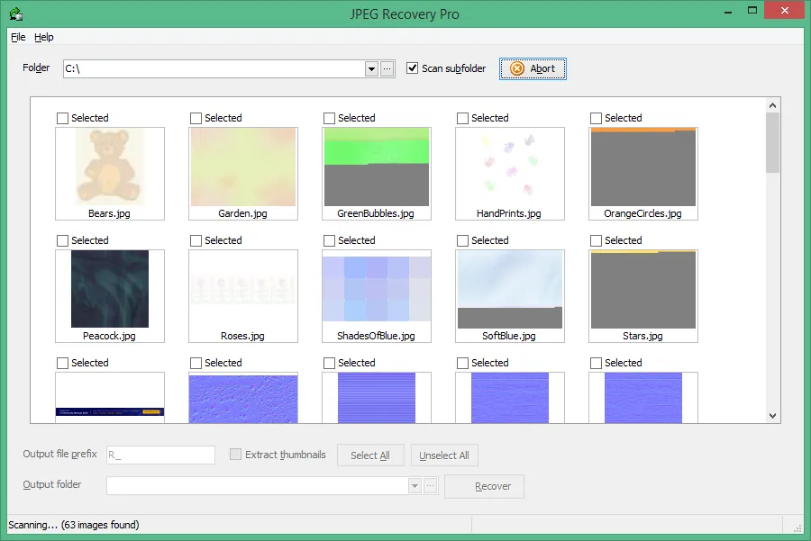Close the JPEG Recovery Pro window
The height and width of the screenshot is (541, 811).
(x=785, y=10)
